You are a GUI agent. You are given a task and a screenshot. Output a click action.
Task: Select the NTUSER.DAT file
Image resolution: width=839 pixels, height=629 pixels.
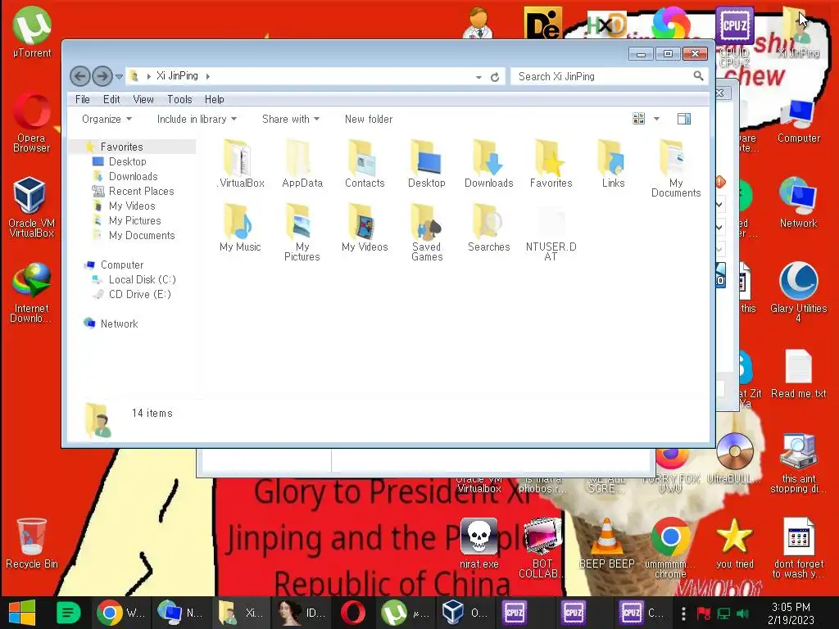tap(551, 232)
